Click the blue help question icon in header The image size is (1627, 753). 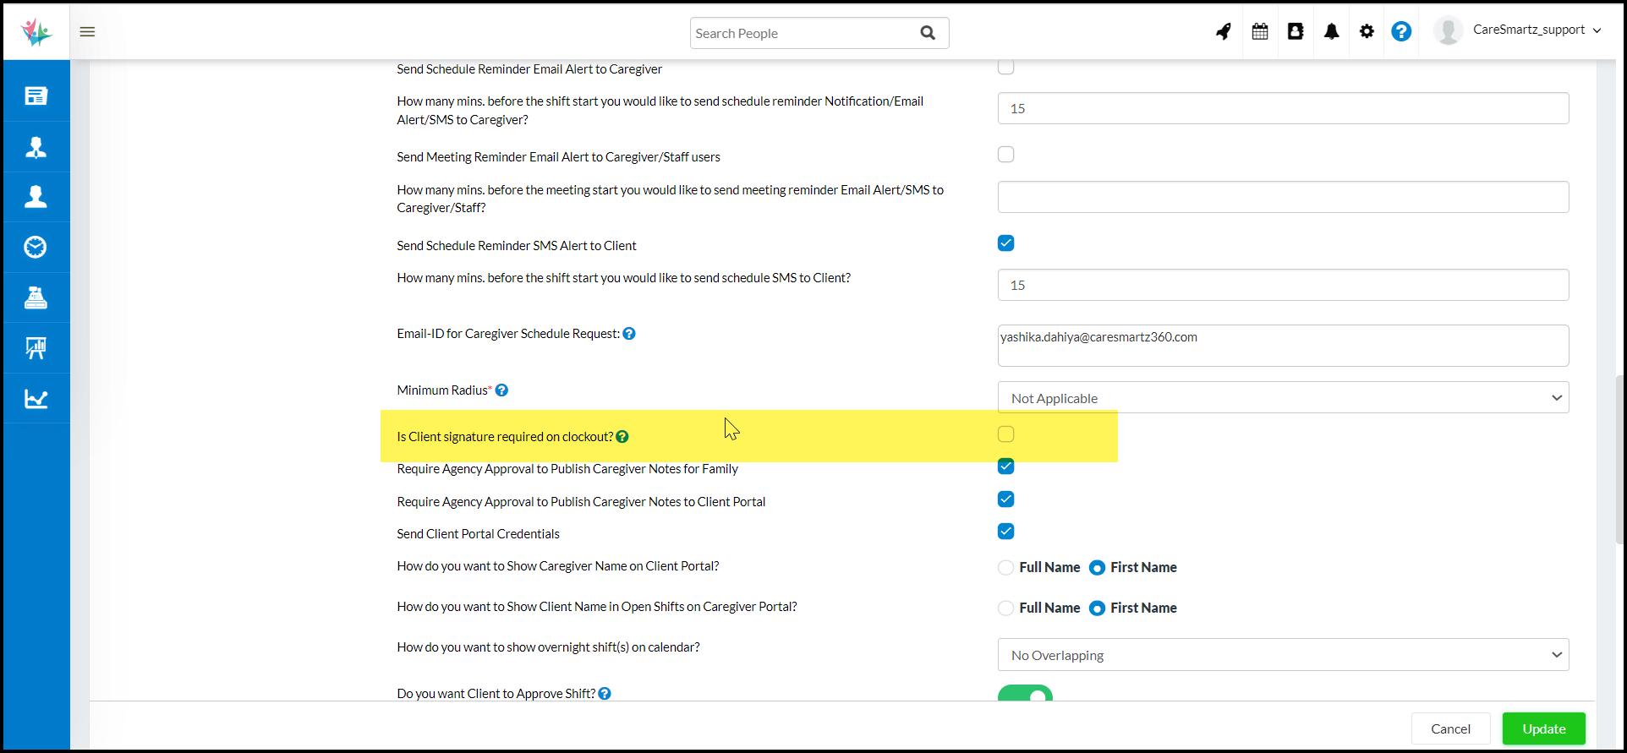[x=1401, y=32]
